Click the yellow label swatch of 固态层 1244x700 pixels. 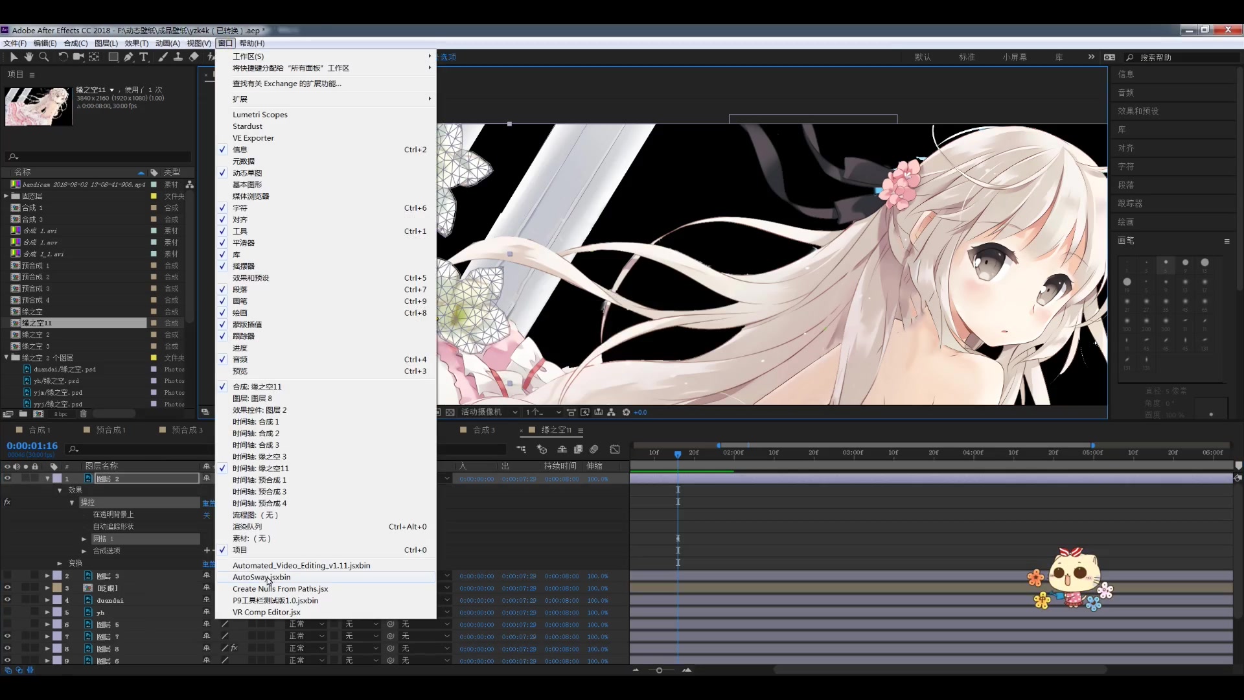tap(154, 196)
